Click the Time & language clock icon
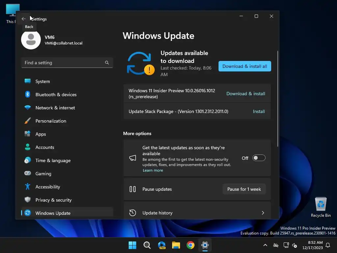The image size is (337, 253). (28, 160)
